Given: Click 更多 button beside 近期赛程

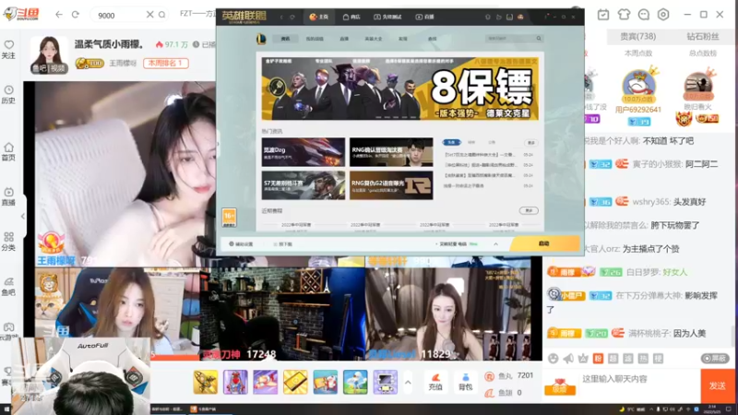Looking at the screenshot, I should 529,211.
